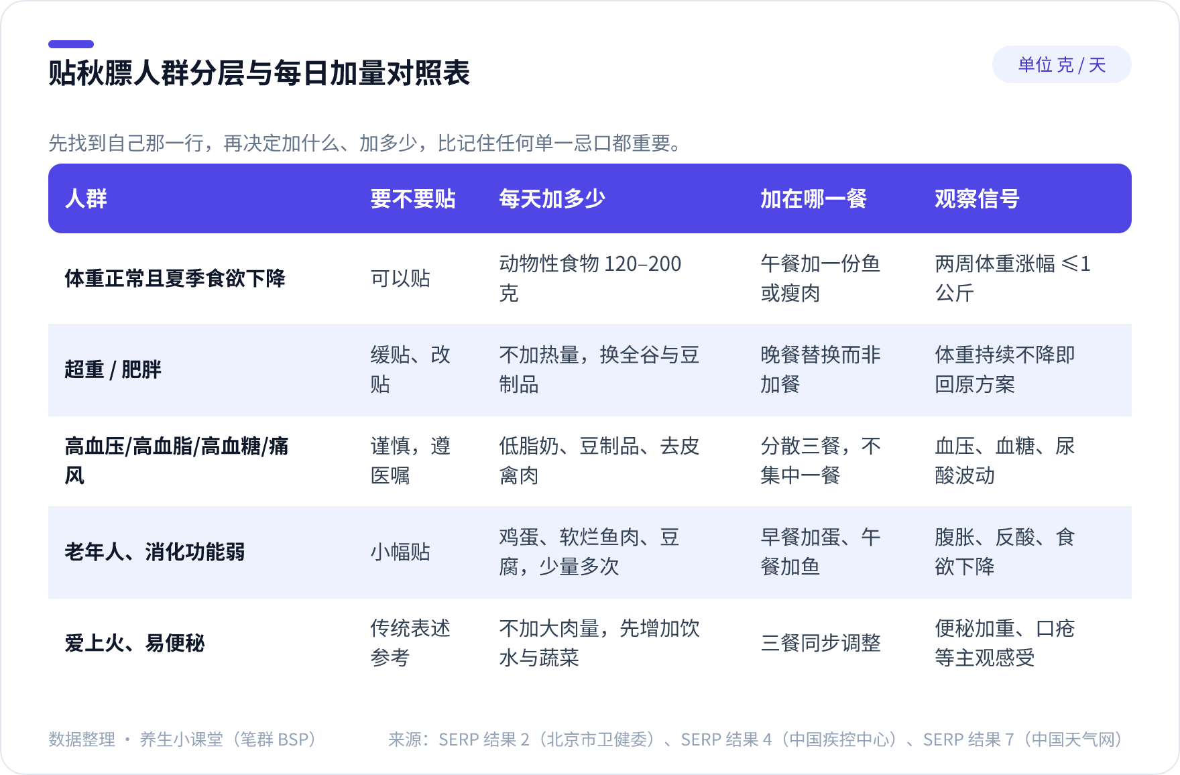Click the 两周体重涨幅 ≤1 公斤 cell

pos(1013,278)
